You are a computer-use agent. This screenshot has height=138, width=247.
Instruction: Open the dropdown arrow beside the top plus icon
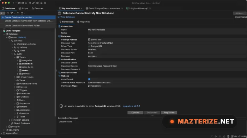(x=16, y=3)
